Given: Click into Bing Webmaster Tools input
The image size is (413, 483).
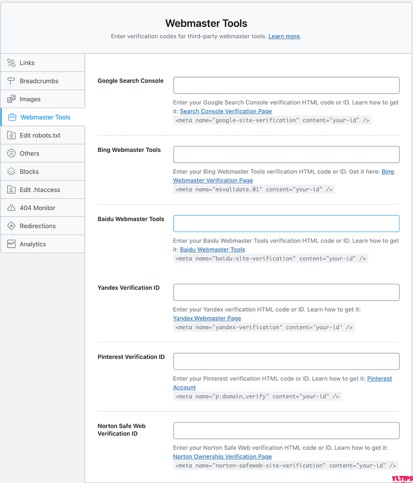Looking at the screenshot, I should tap(286, 155).
